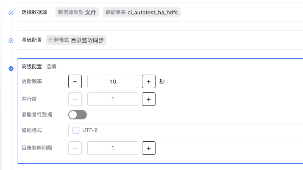This screenshot has height=170, width=303.
Task: Click the minus icon for 更新频率
Action: [x=75, y=81]
